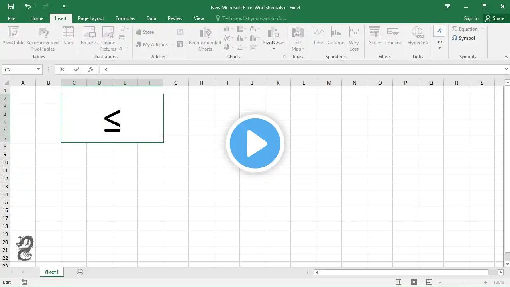Click the Timeline filter icon
Viewport: 510px width, 287px height.
tap(393, 36)
